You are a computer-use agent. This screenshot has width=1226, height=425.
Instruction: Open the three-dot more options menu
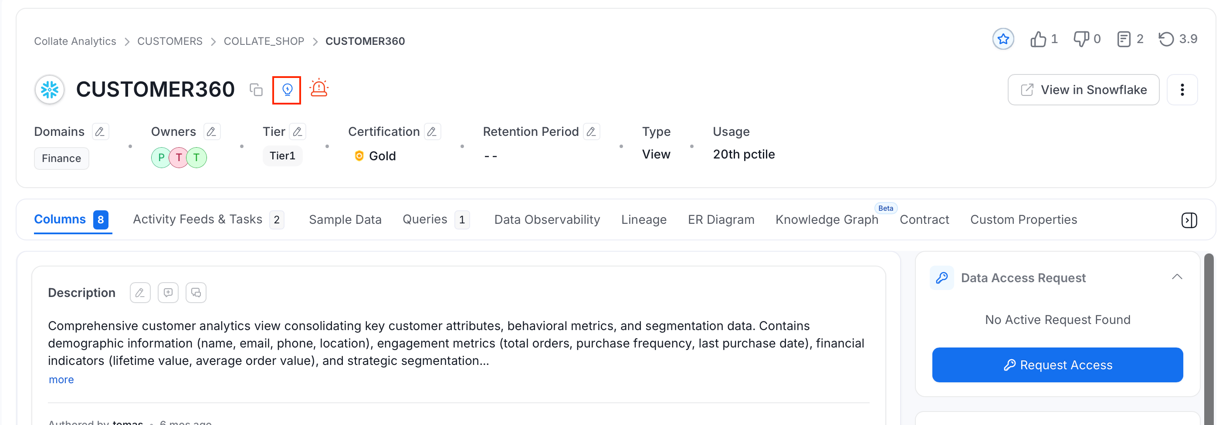coord(1182,90)
